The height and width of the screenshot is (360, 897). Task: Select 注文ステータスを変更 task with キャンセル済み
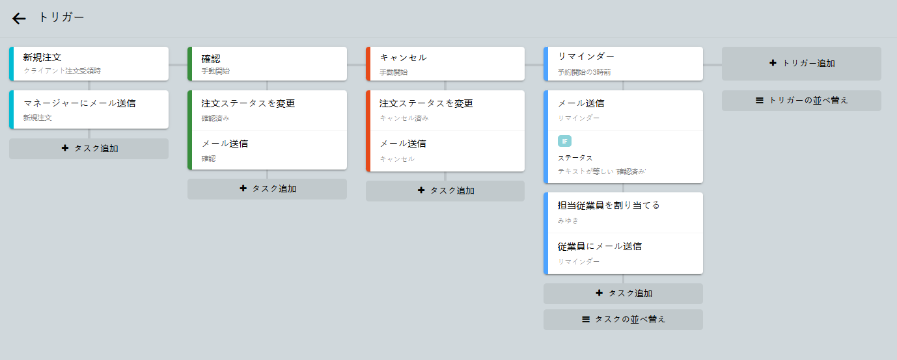tap(446, 110)
